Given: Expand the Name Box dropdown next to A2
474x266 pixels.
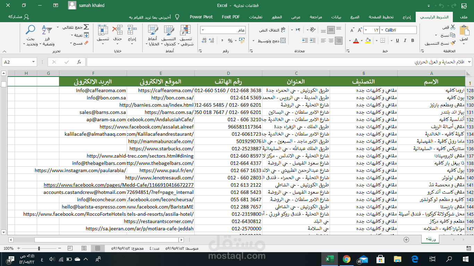Looking at the screenshot, I should [x=34, y=62].
